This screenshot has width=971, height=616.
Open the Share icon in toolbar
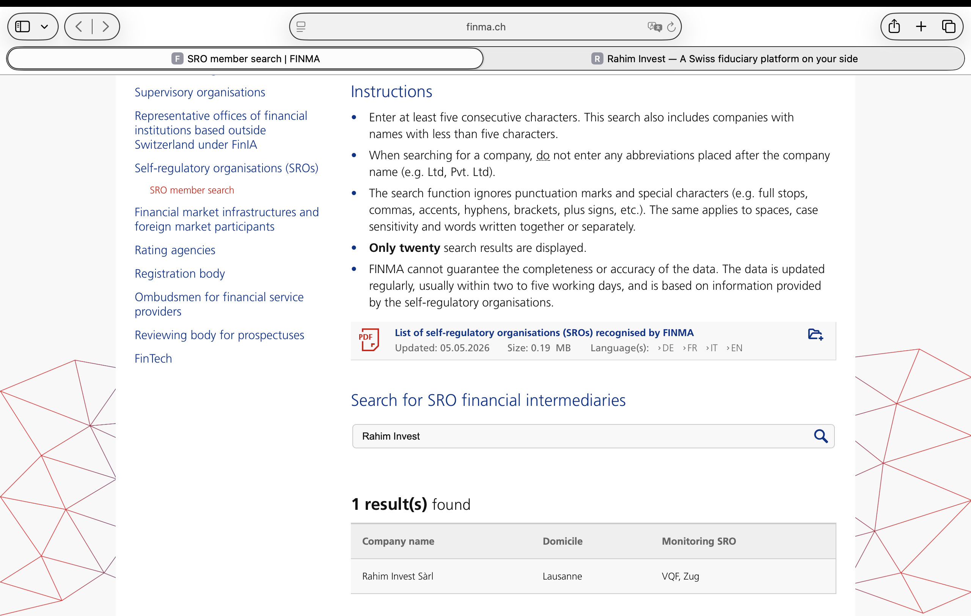point(894,27)
